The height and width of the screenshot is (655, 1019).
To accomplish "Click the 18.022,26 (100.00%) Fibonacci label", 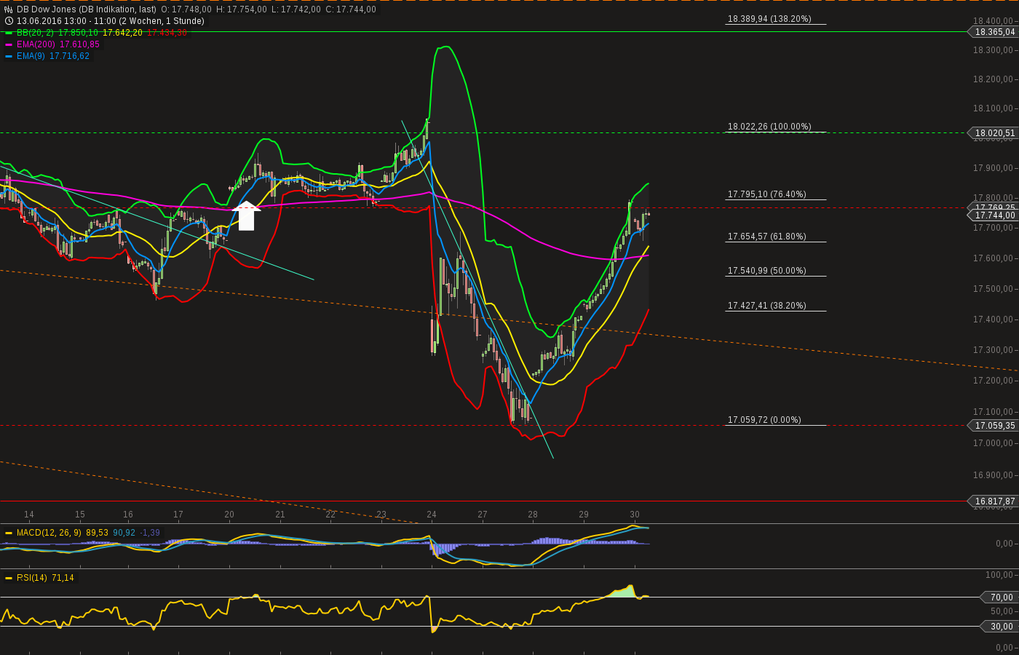I will click(769, 126).
